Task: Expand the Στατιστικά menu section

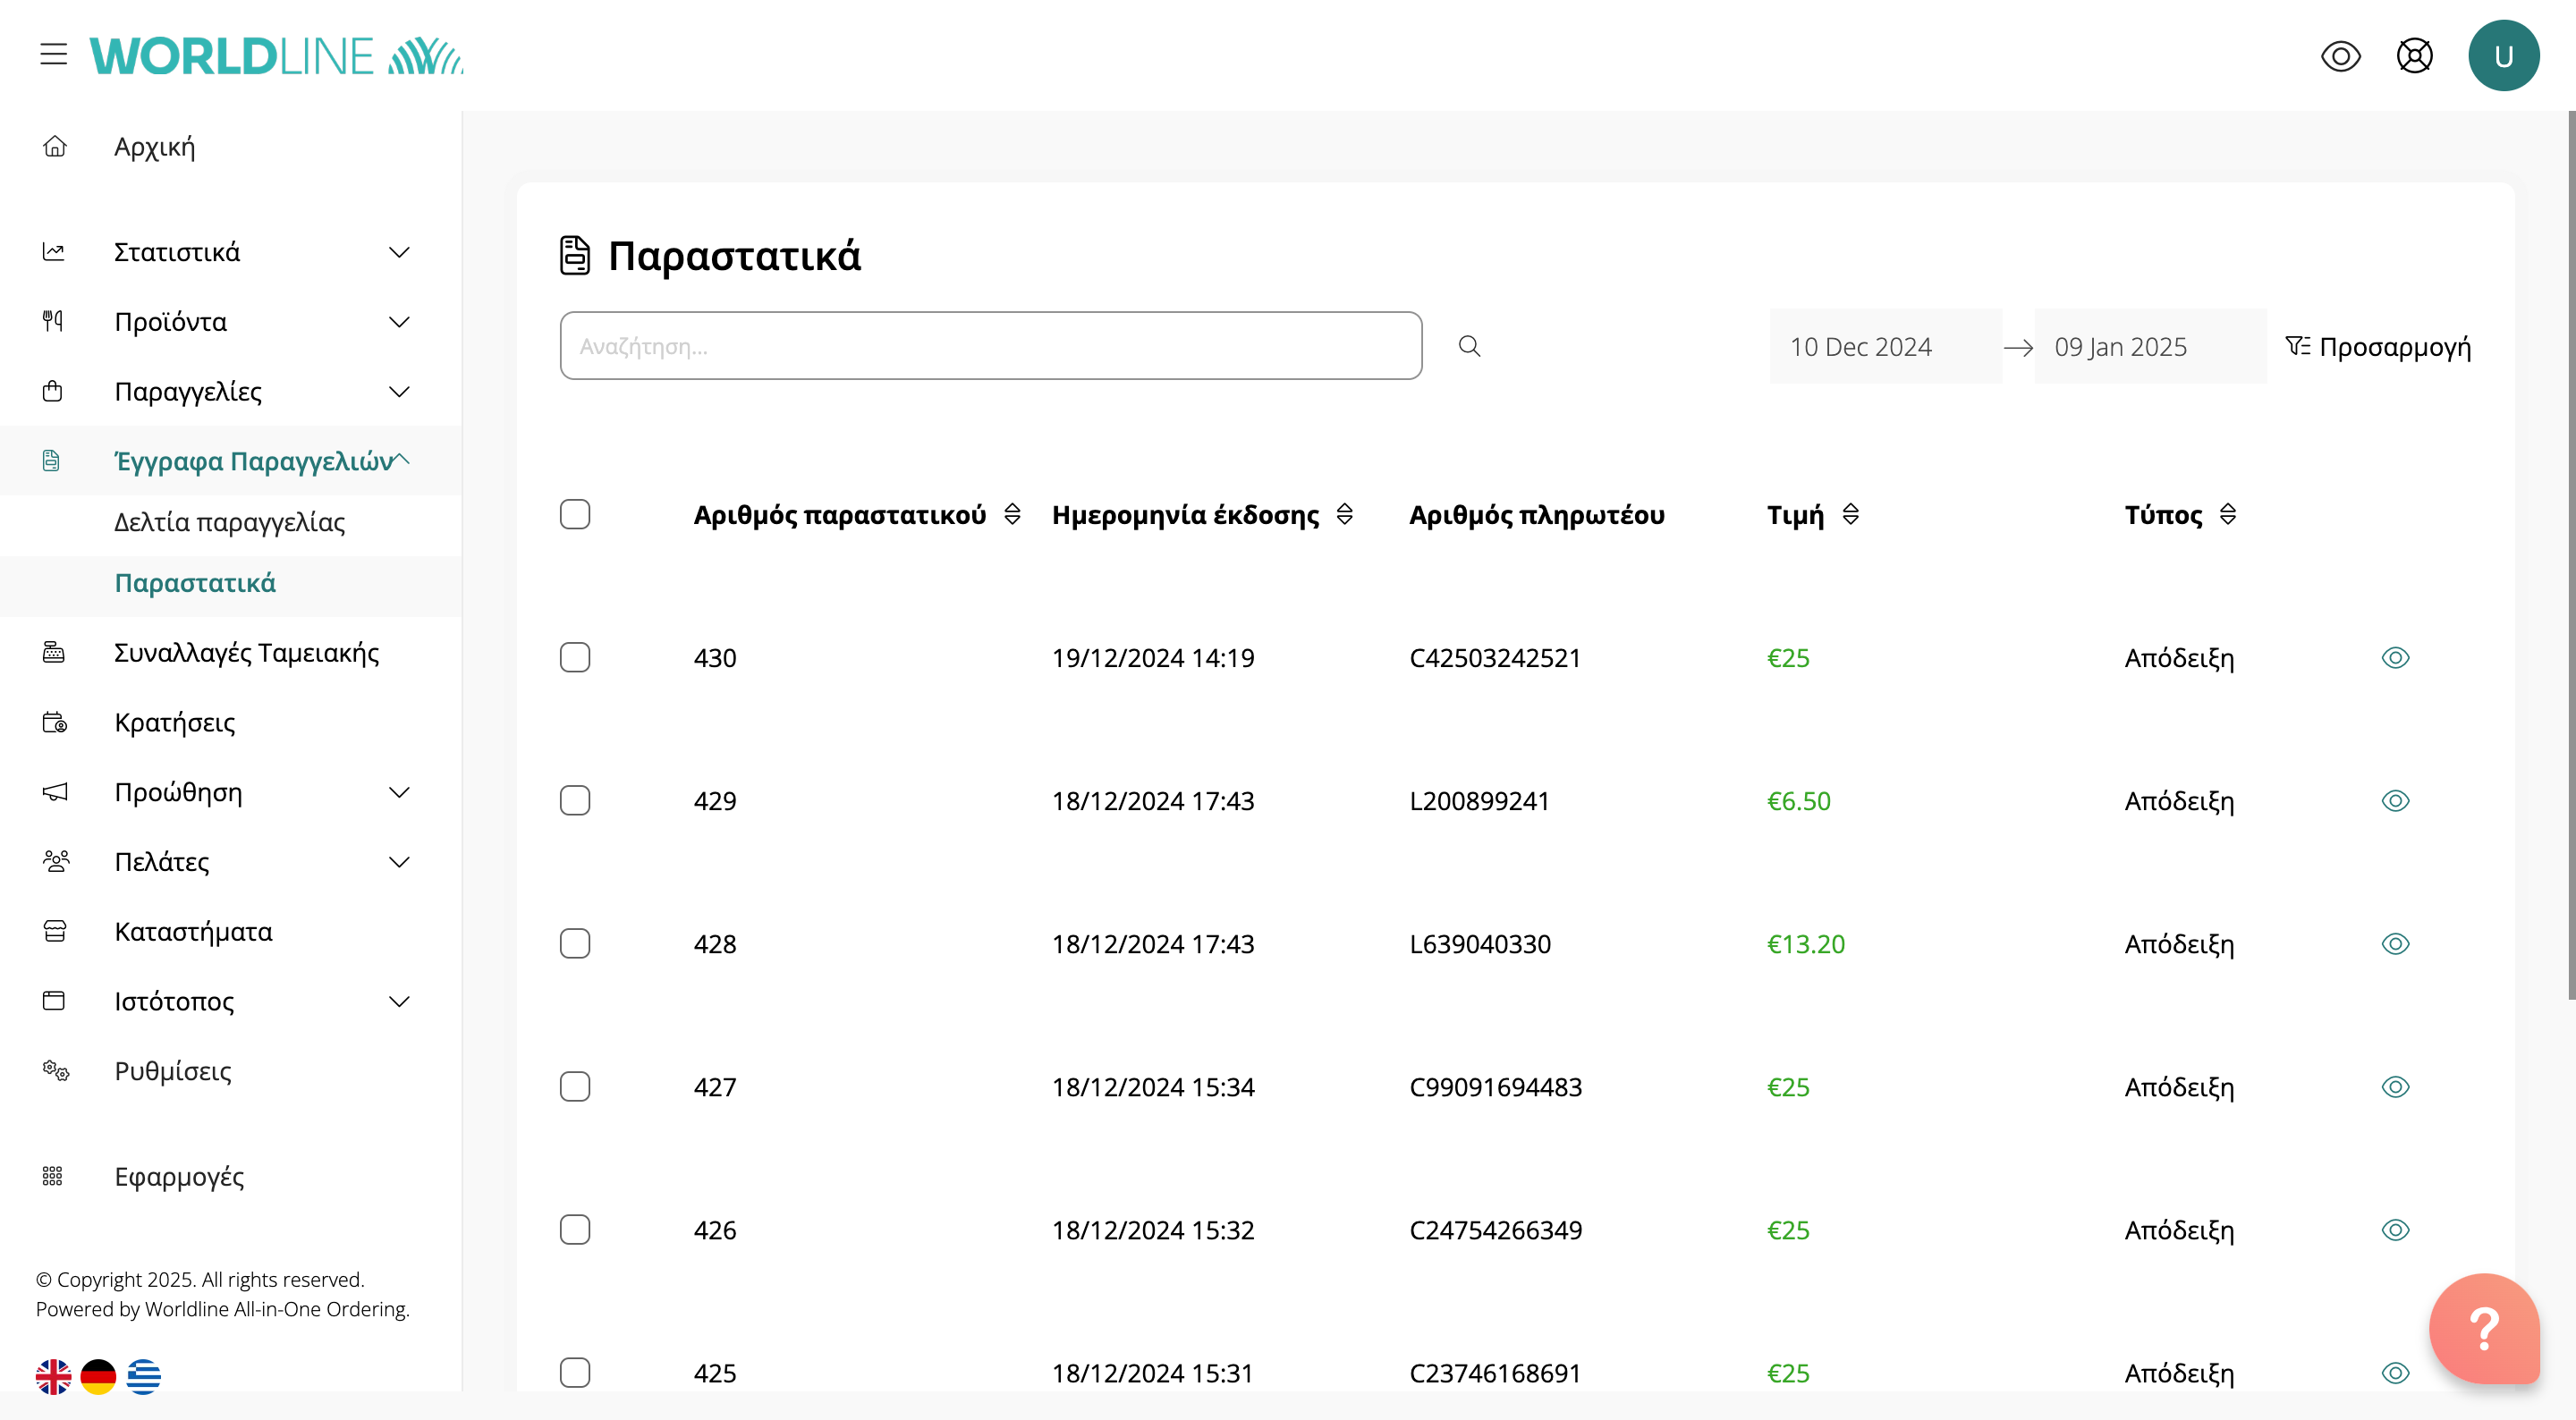Action: 398,252
